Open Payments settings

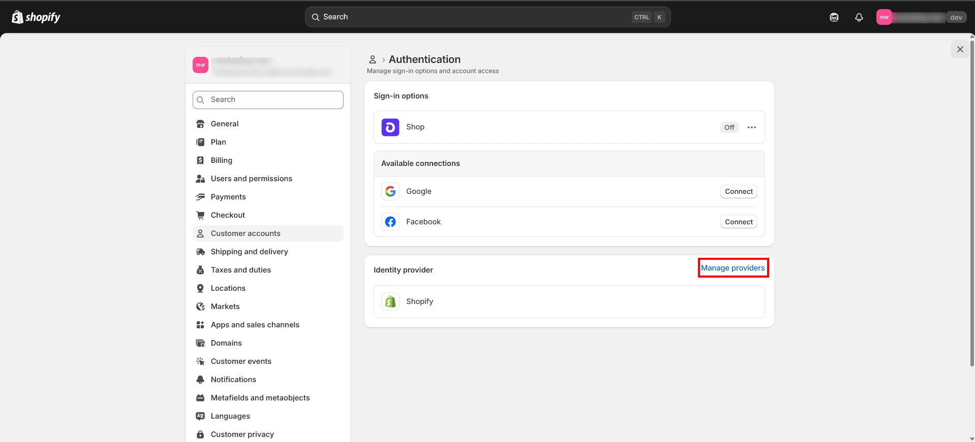click(268, 197)
